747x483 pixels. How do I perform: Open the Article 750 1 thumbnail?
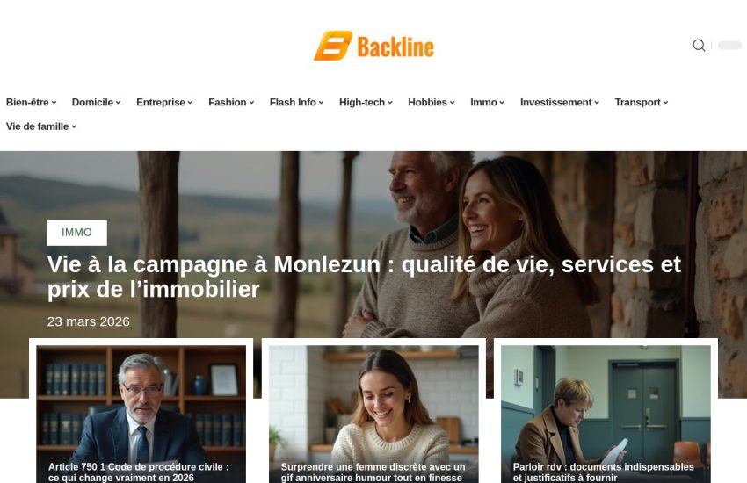pyautogui.click(x=141, y=414)
